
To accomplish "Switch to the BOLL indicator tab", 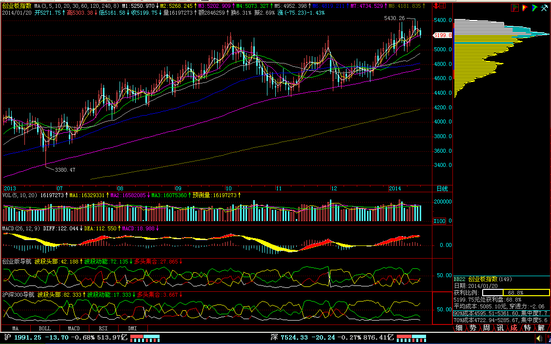I will click(x=45, y=328).
